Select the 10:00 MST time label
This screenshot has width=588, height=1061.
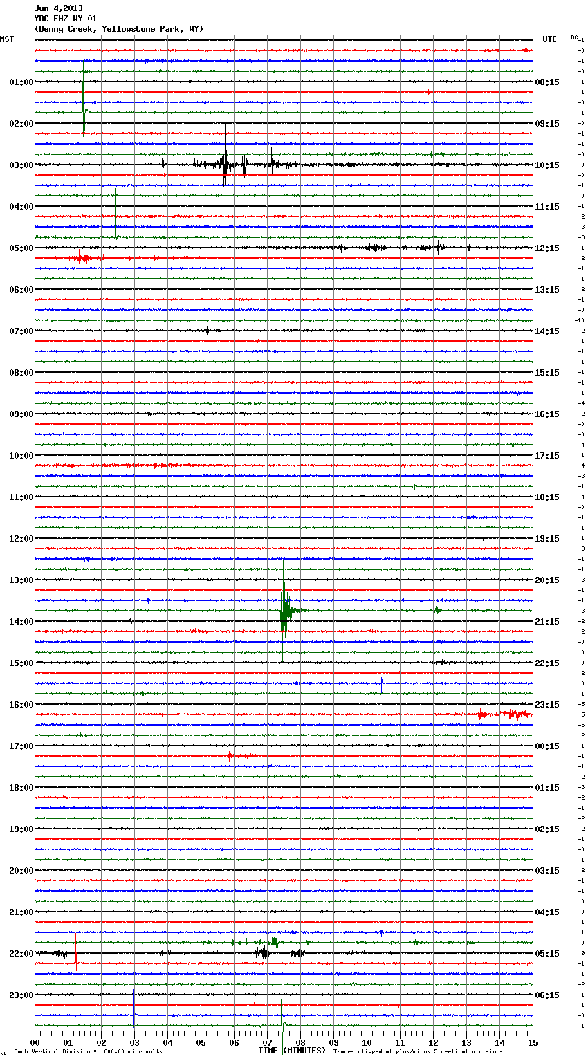point(21,456)
